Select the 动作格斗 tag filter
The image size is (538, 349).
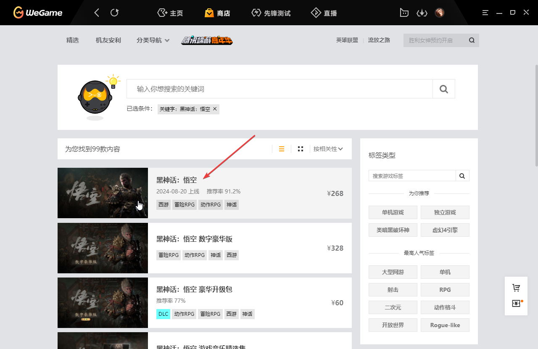coord(445,307)
